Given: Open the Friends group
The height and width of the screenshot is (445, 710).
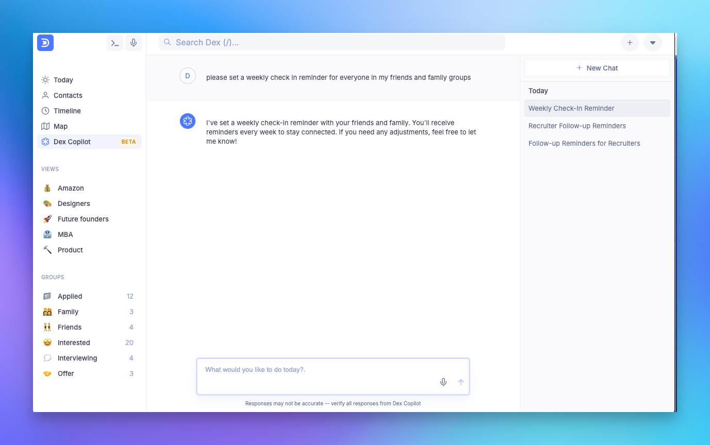Looking at the screenshot, I should (x=89, y=327).
